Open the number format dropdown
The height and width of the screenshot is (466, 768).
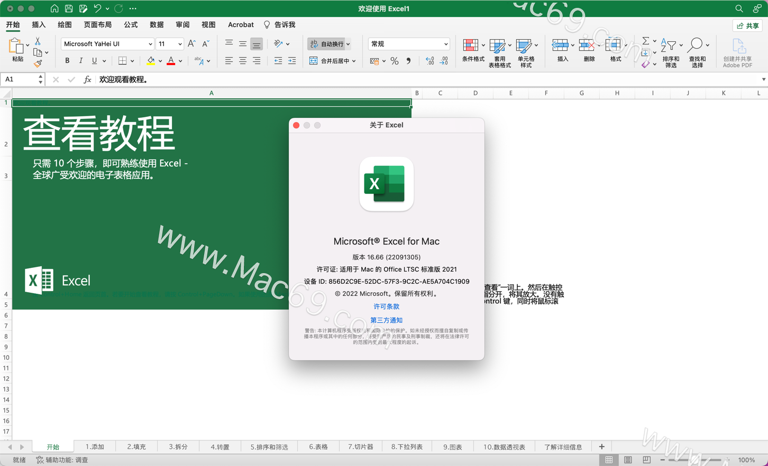445,44
